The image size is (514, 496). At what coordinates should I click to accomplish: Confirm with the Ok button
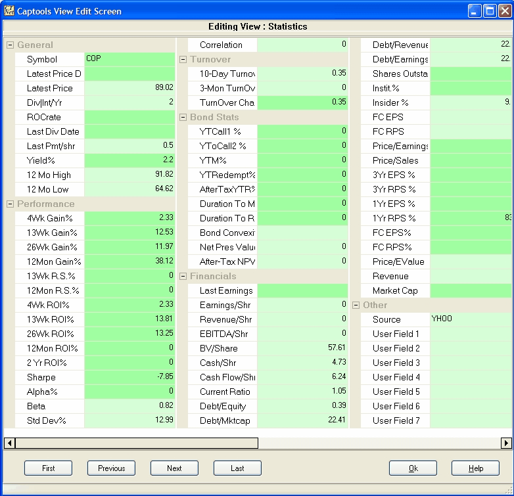tap(413, 468)
